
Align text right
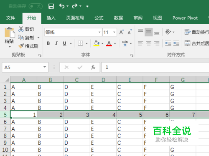[157, 43]
